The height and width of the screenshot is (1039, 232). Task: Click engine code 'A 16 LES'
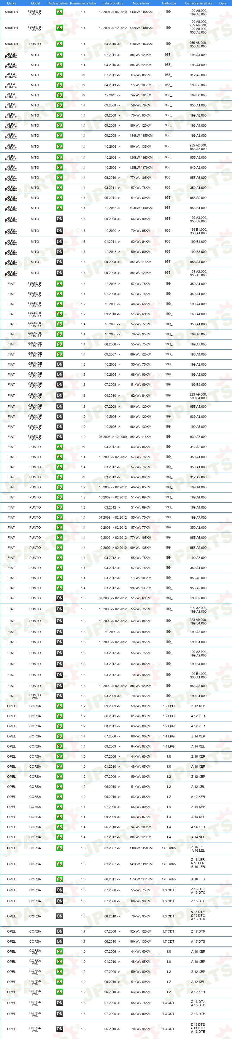198,879
